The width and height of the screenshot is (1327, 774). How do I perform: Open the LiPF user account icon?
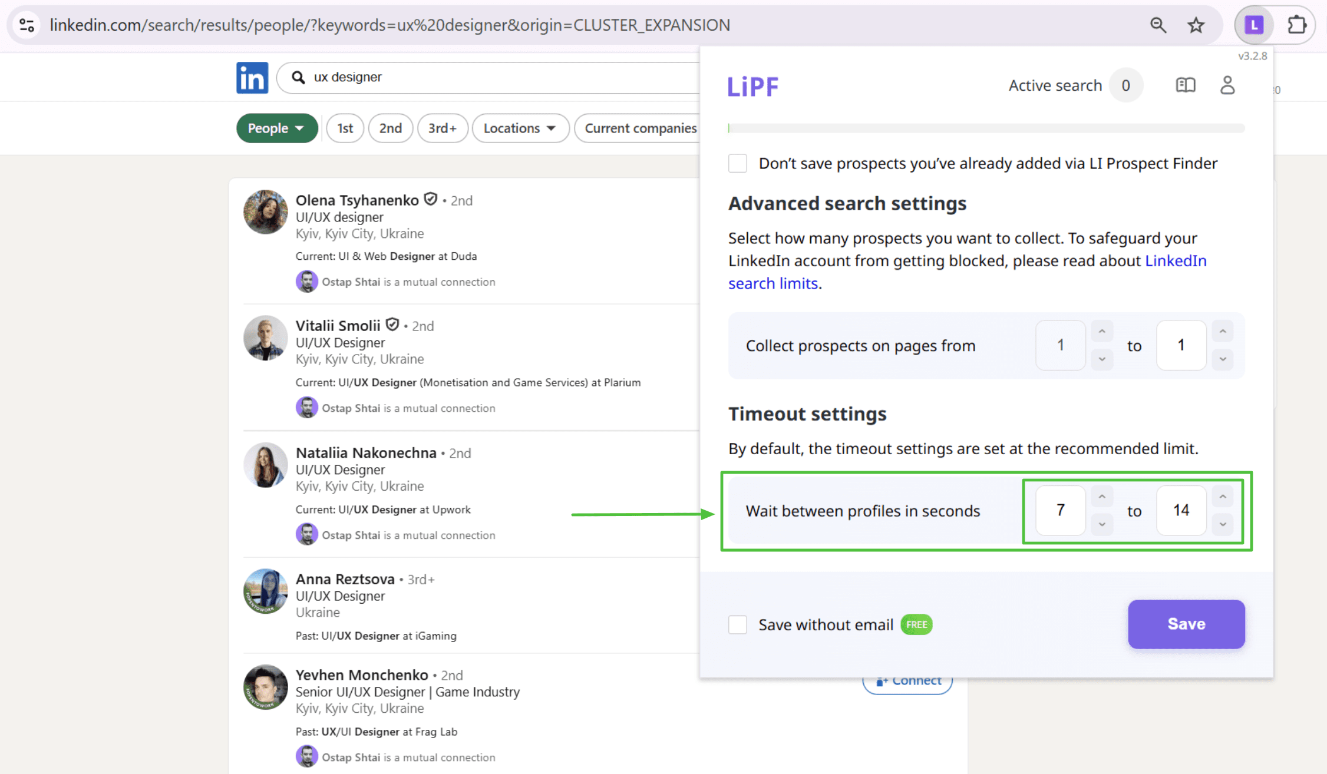1227,85
